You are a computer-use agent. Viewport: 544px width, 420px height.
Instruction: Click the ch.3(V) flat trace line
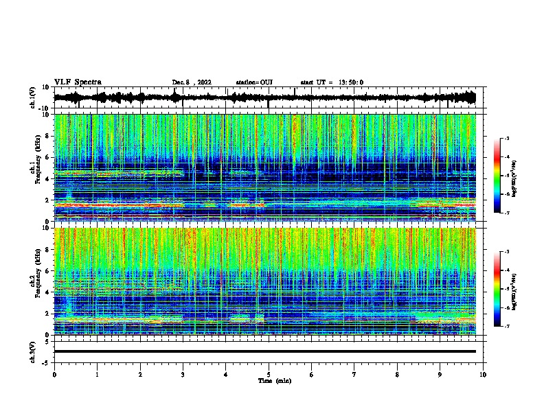point(265,351)
